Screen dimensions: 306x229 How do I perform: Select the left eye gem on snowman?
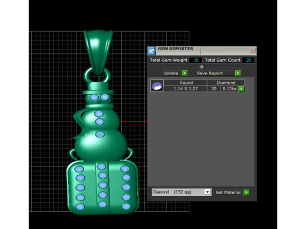click(94, 97)
